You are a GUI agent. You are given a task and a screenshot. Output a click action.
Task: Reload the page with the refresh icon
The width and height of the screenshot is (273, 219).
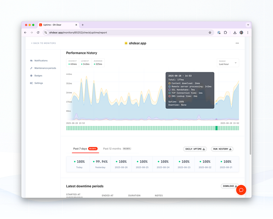coord(38,32)
